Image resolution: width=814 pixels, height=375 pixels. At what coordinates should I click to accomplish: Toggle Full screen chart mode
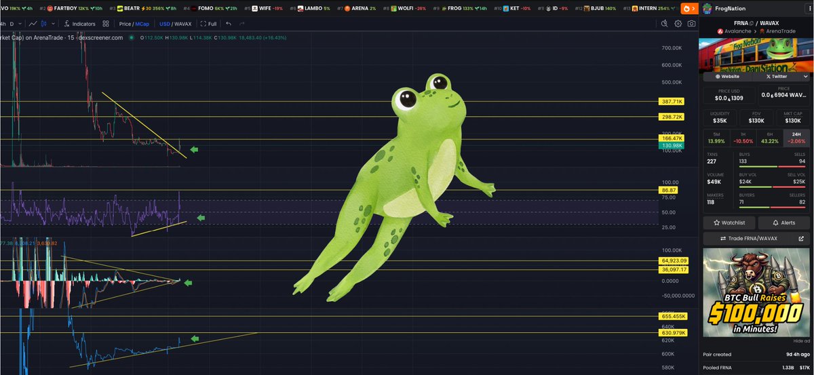[x=208, y=24]
